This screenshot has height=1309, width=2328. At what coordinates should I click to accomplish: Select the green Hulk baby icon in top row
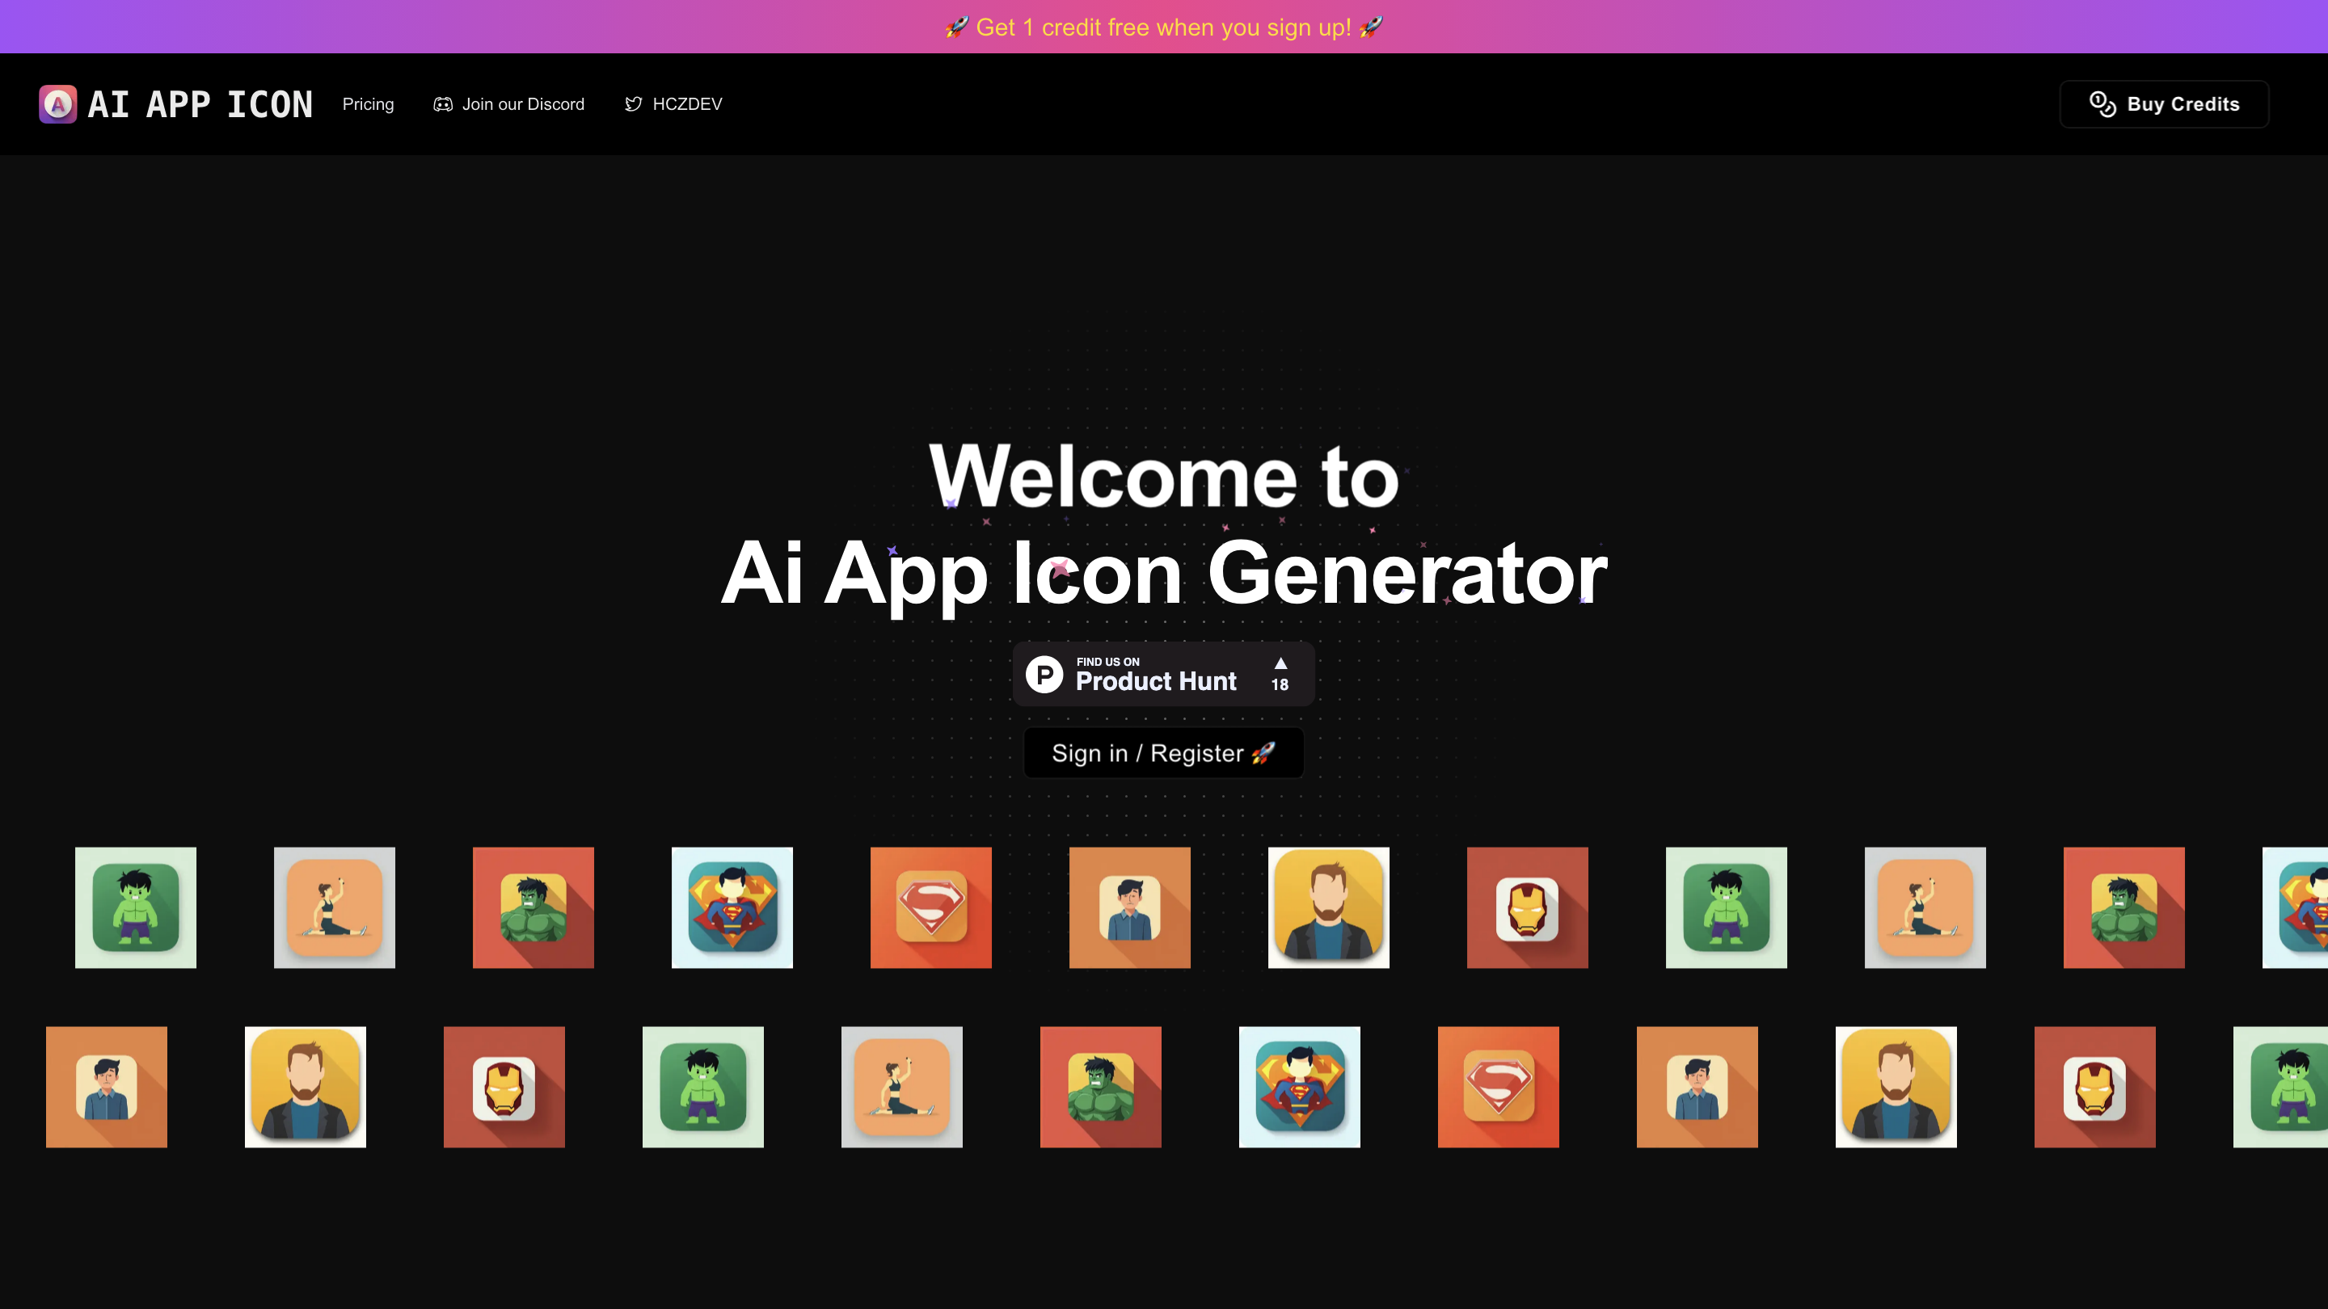[135, 907]
